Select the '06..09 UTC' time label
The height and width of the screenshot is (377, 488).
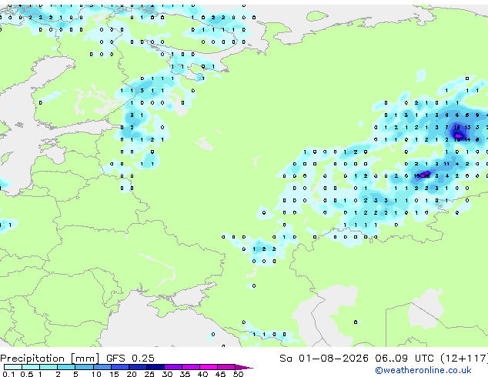(404, 359)
